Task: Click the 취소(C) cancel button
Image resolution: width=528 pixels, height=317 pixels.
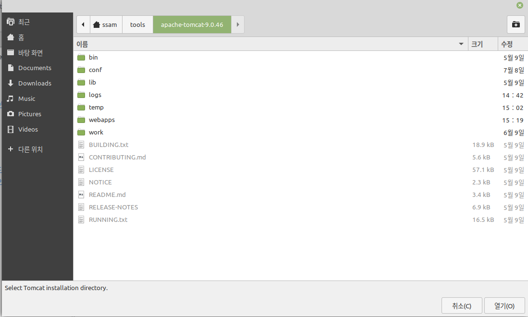Action: tap(462, 306)
